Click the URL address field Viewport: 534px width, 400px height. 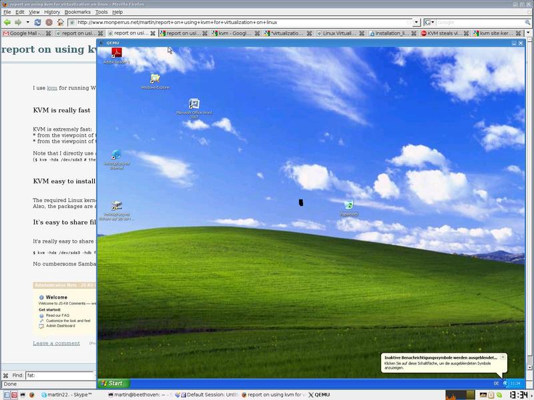[241, 23]
